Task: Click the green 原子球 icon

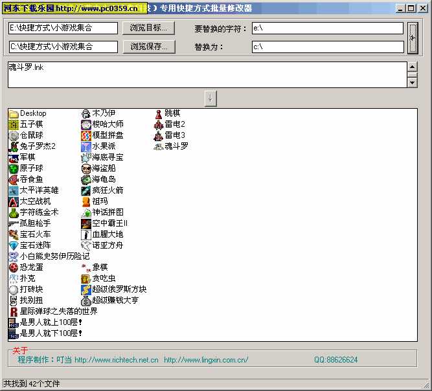Action: point(14,168)
